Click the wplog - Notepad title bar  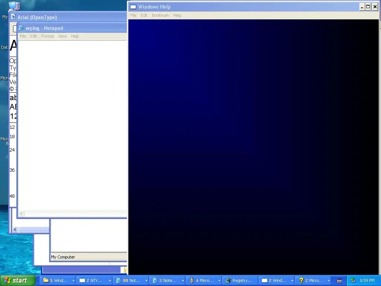click(73, 28)
